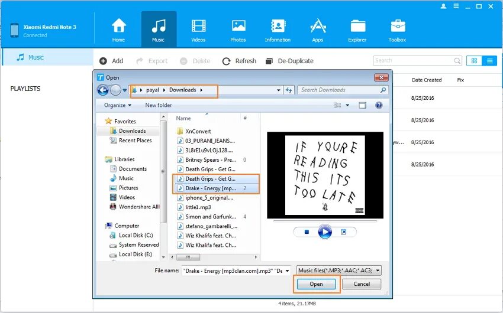This screenshot has height=313, width=503.
Task: Open the Organize dropdown menu
Action: click(117, 105)
